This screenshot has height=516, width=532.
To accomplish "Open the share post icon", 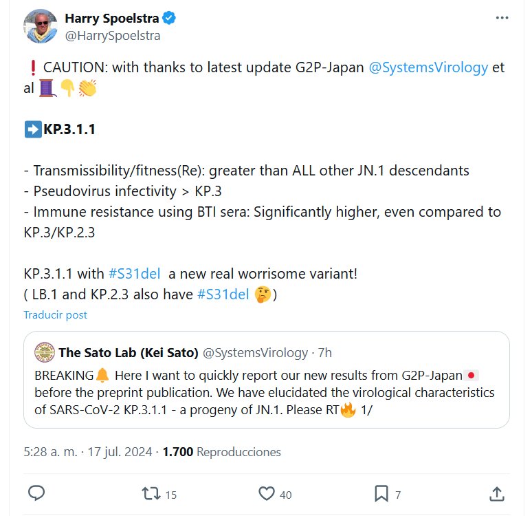I will pos(496,493).
